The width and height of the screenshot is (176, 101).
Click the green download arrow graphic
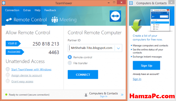tap(136, 26)
